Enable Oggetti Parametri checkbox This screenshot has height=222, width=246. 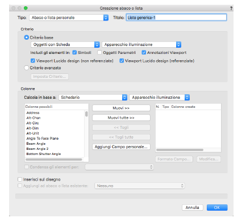point(99,53)
